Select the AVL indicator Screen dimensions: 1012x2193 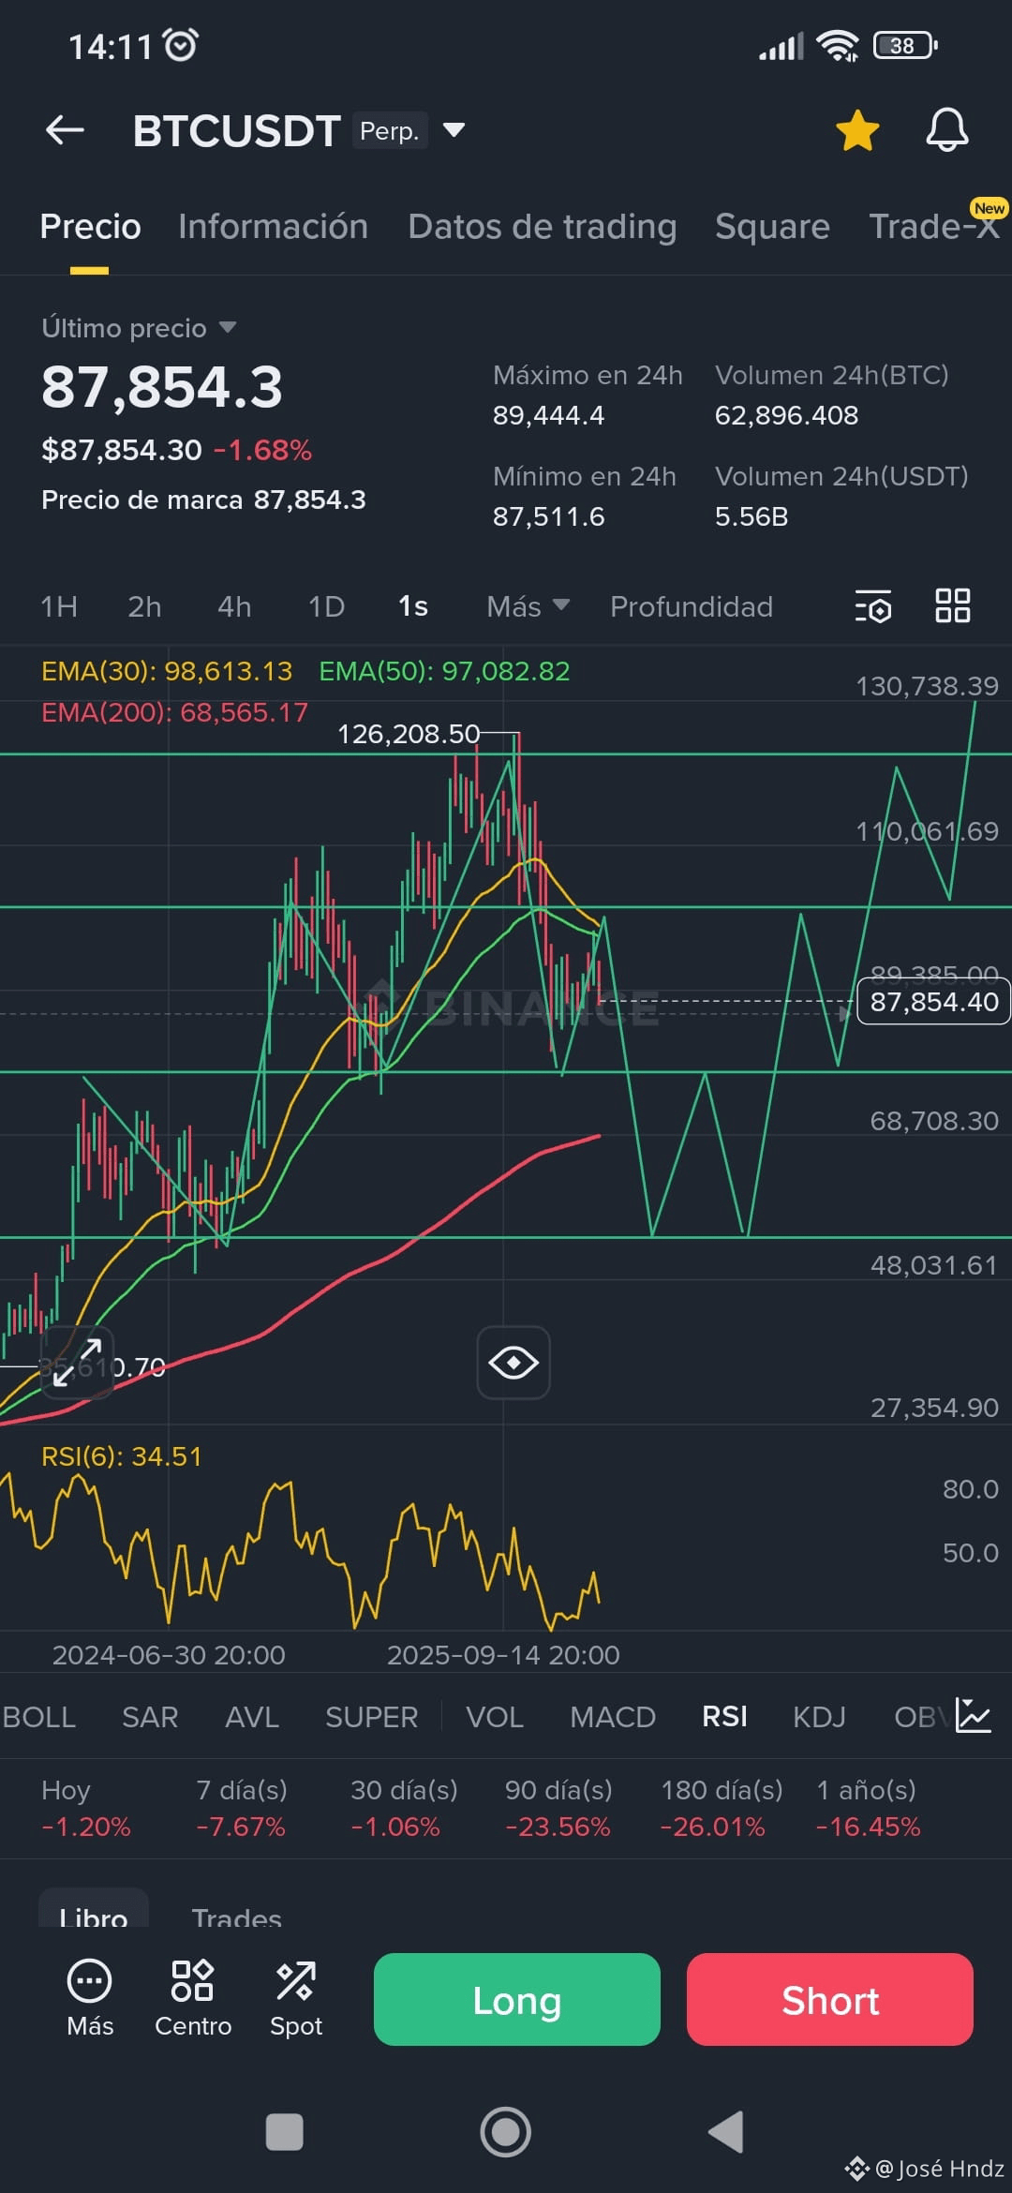252,1717
